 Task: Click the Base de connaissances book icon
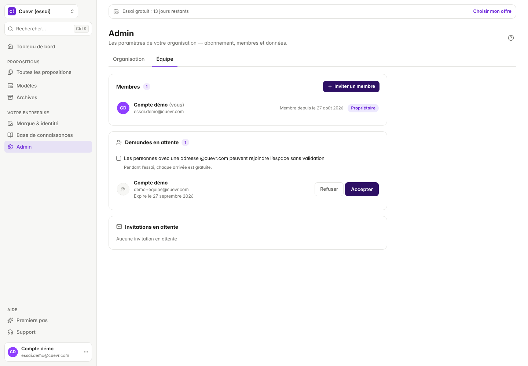(x=10, y=135)
